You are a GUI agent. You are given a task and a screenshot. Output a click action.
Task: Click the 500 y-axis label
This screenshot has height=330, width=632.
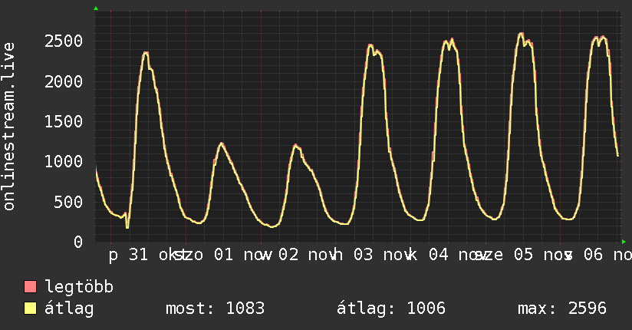(x=68, y=202)
